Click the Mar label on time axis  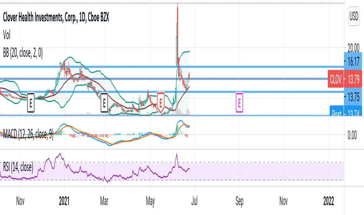tap(104, 201)
